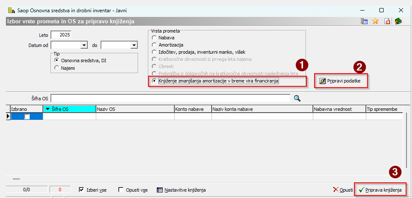
Task: Open the Datum do dropdown calendar
Action: (x=134, y=45)
